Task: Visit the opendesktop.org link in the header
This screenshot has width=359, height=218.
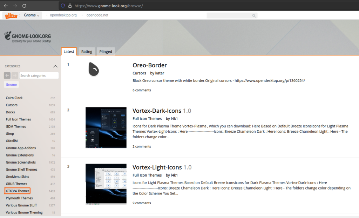Action: pyautogui.click(x=64, y=15)
